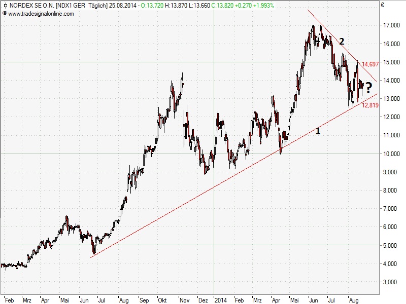The height and width of the screenshot is (304, 406).
Task: Click the 7,000 price axis label
Action: click(x=390, y=209)
